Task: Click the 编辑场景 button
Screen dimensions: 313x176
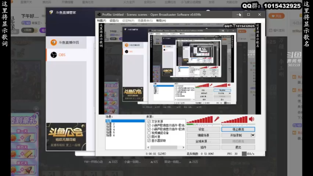Action: point(203,135)
